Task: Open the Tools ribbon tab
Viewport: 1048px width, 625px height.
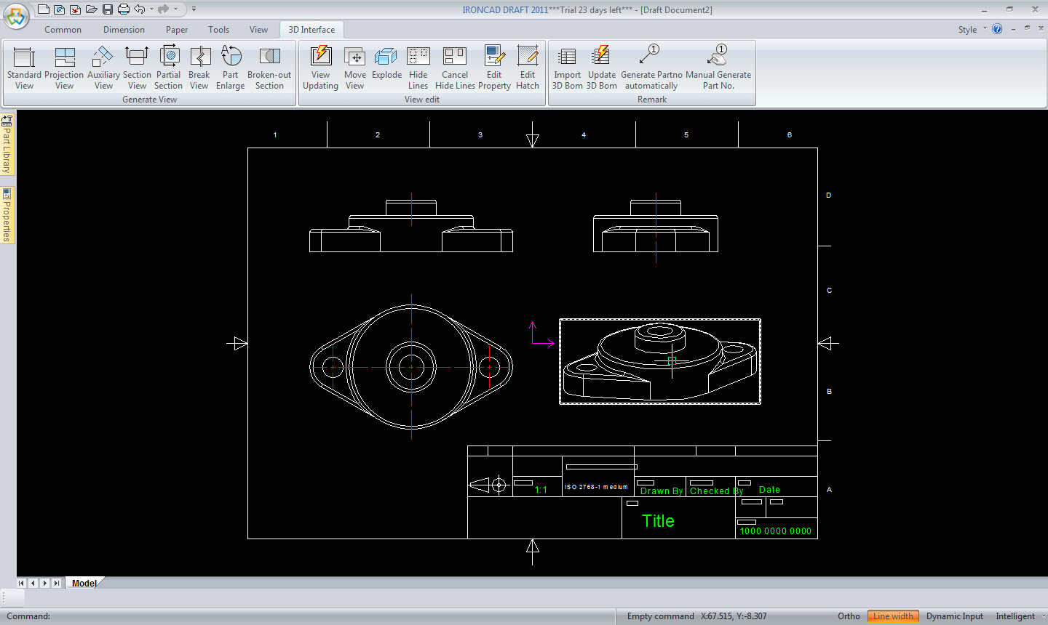Action: pos(218,30)
